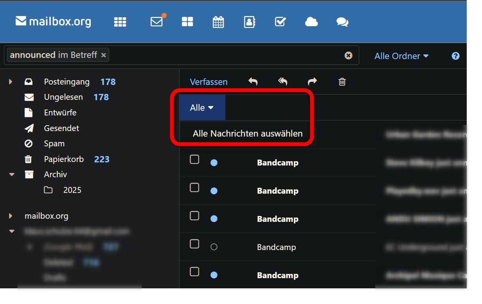Select the Spam ban icon
Viewport: 482px width, 304px height.
tap(29, 144)
